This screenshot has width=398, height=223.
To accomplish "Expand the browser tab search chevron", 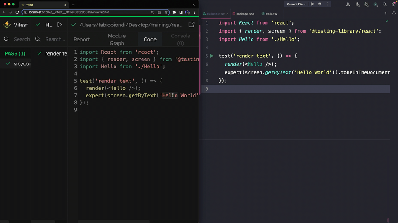I will (194, 5).
